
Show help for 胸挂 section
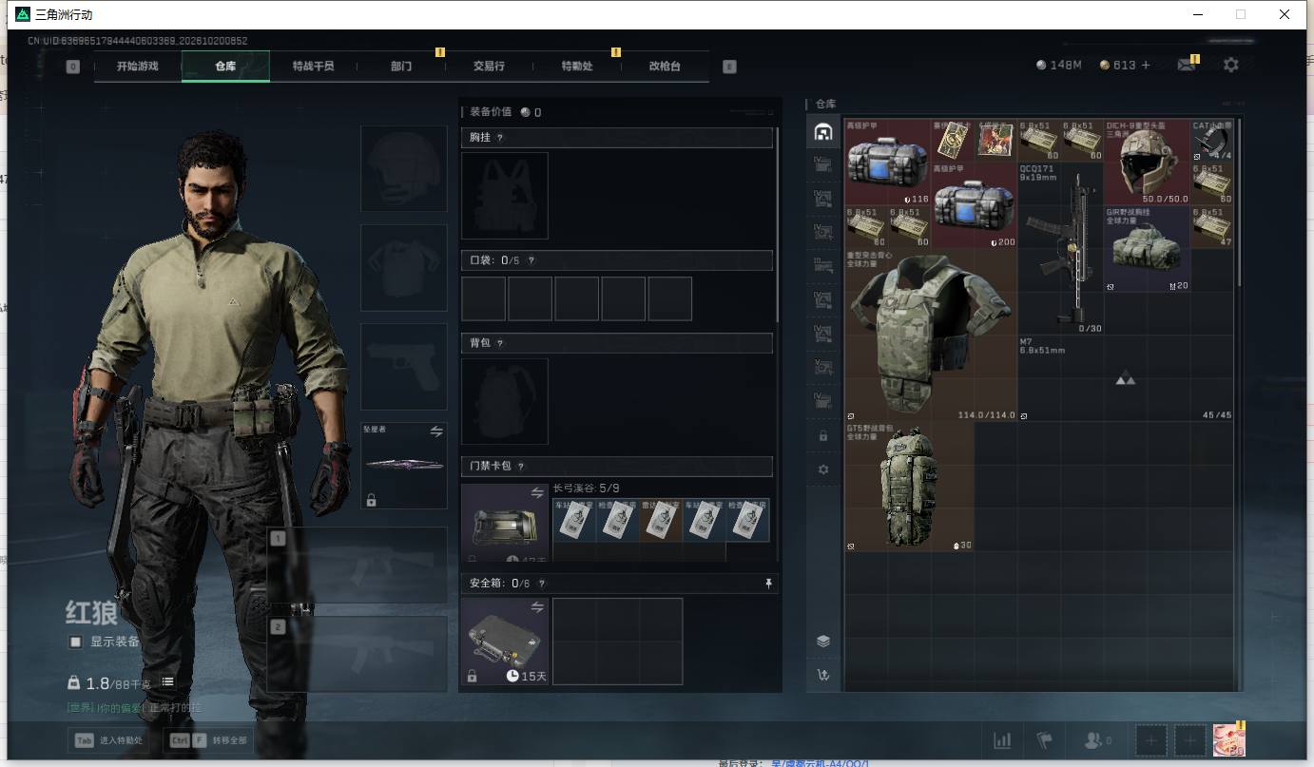tap(500, 138)
